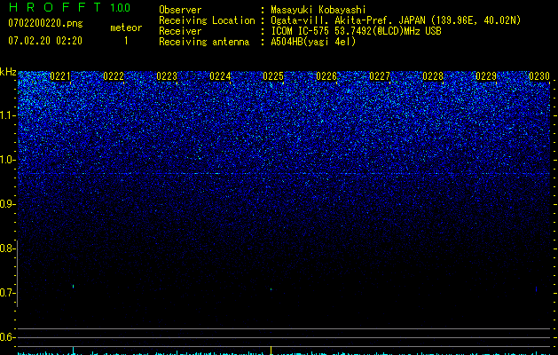Click the 0225 time marker
This screenshot has height=355, width=558.
[273, 76]
